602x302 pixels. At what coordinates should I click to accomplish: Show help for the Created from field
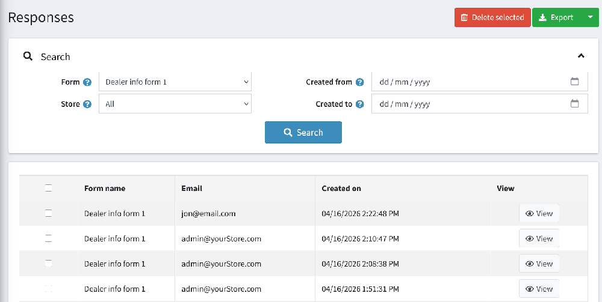coord(360,82)
